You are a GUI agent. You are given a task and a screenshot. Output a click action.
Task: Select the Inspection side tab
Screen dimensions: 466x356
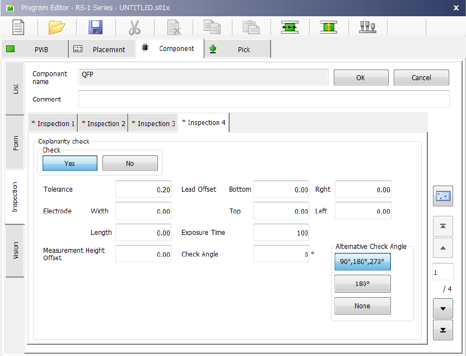(15, 197)
